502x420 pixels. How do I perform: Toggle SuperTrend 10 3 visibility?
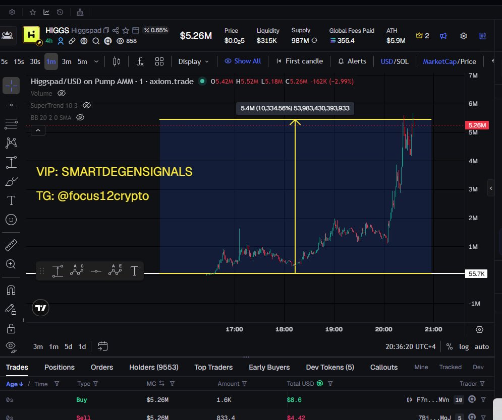[x=86, y=105]
